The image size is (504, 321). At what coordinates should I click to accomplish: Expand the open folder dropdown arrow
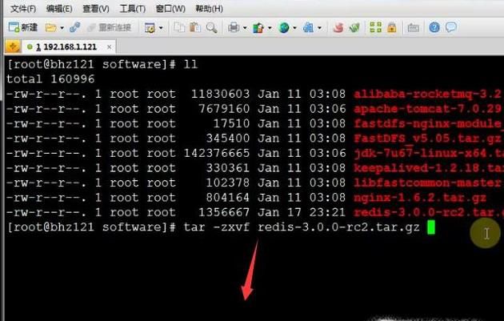62,28
